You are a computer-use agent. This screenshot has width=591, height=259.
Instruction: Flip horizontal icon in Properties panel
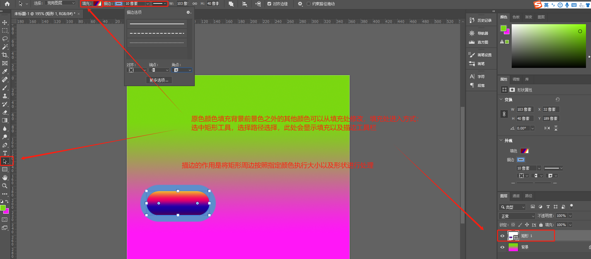tap(547, 128)
